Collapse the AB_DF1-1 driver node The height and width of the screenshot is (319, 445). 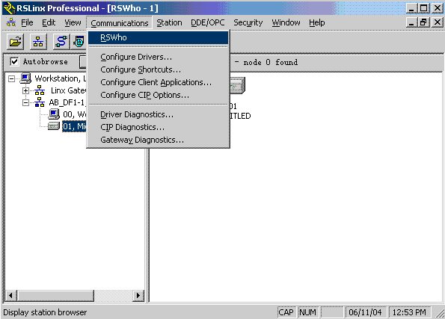point(25,102)
